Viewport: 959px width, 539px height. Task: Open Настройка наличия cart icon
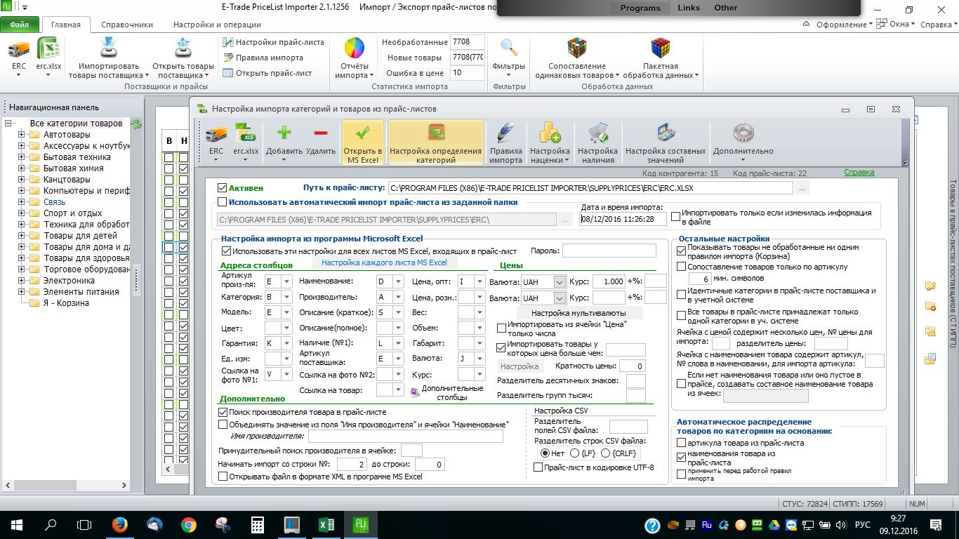pyautogui.click(x=597, y=133)
